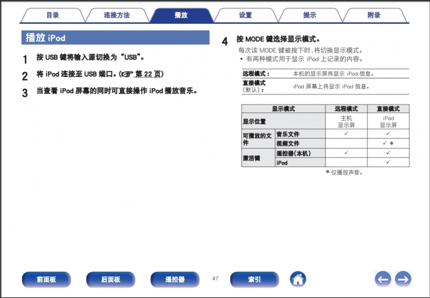
Task: Click the 播放 iPod heading
Action: [x=115, y=38]
